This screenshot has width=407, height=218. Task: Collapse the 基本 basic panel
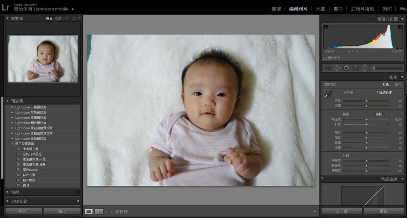(x=402, y=77)
